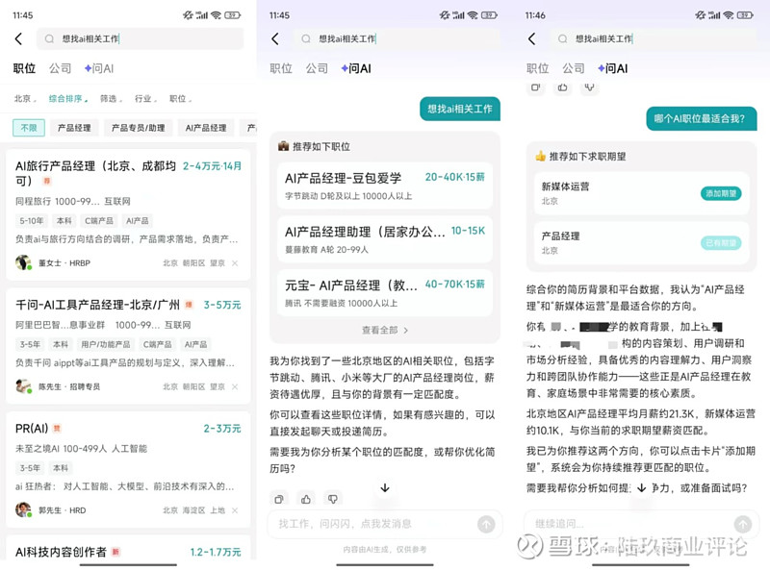The image size is (770, 570).
Task: Open the 行业 industry dropdown
Action: pyautogui.click(x=146, y=99)
